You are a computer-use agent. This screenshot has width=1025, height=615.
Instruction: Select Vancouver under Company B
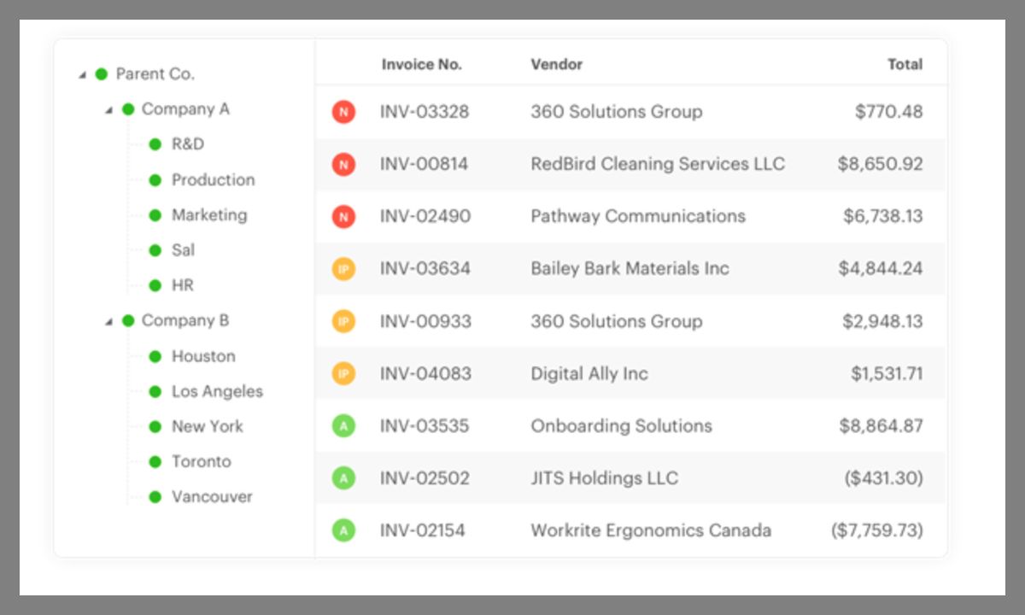coord(213,496)
